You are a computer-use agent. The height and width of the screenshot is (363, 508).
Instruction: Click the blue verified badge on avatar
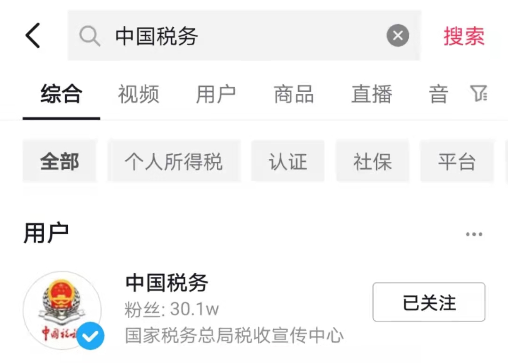[90, 336]
